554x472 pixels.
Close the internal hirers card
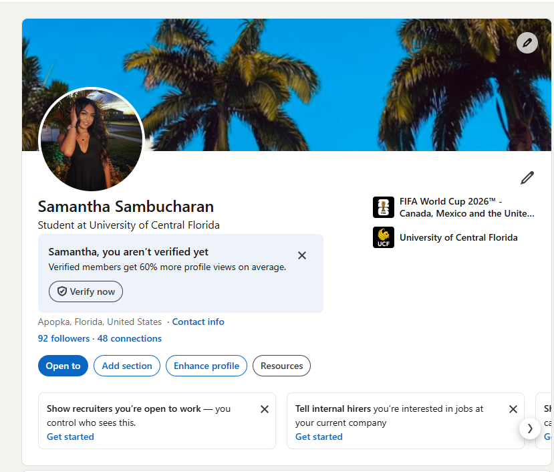[513, 409]
